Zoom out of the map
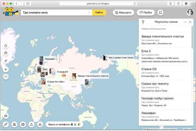 coord(6,77)
